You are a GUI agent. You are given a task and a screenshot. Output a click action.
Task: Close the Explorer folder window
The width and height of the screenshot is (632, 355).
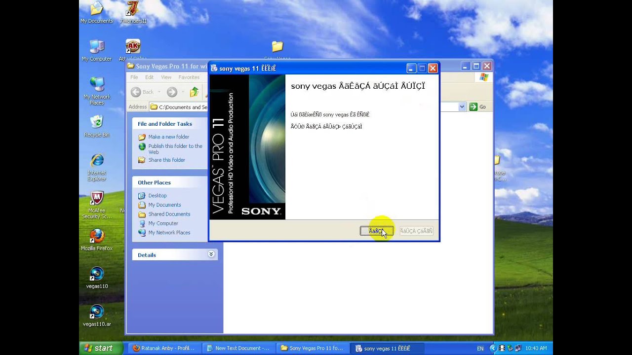[487, 66]
